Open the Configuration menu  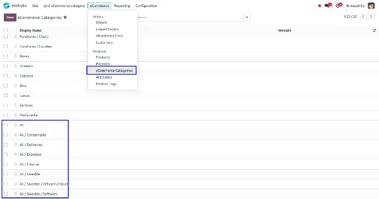pos(146,5)
